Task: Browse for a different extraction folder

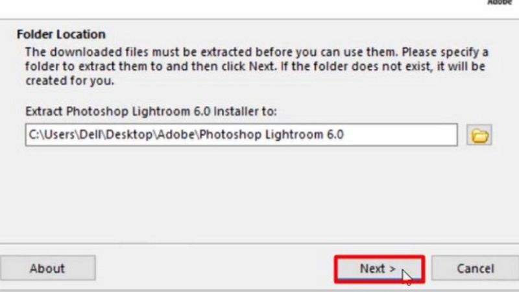Action: [x=479, y=135]
